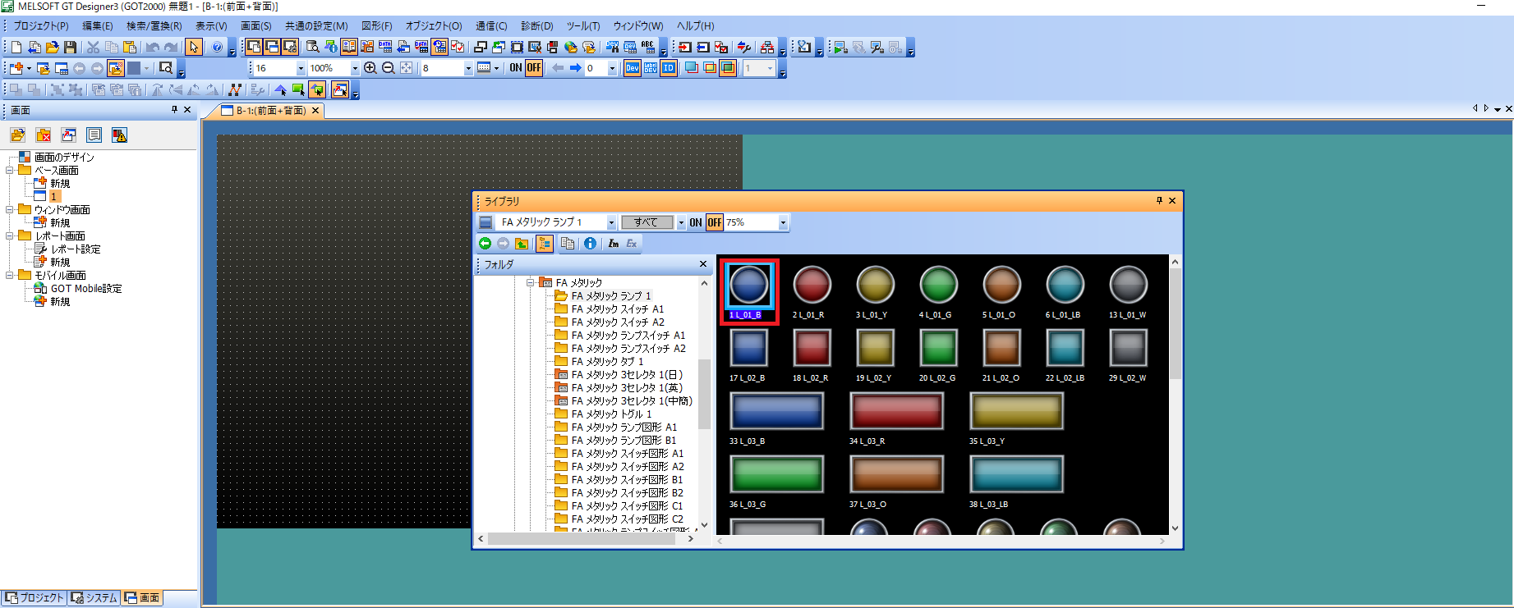Click the Undo arrow icon

tap(152, 48)
